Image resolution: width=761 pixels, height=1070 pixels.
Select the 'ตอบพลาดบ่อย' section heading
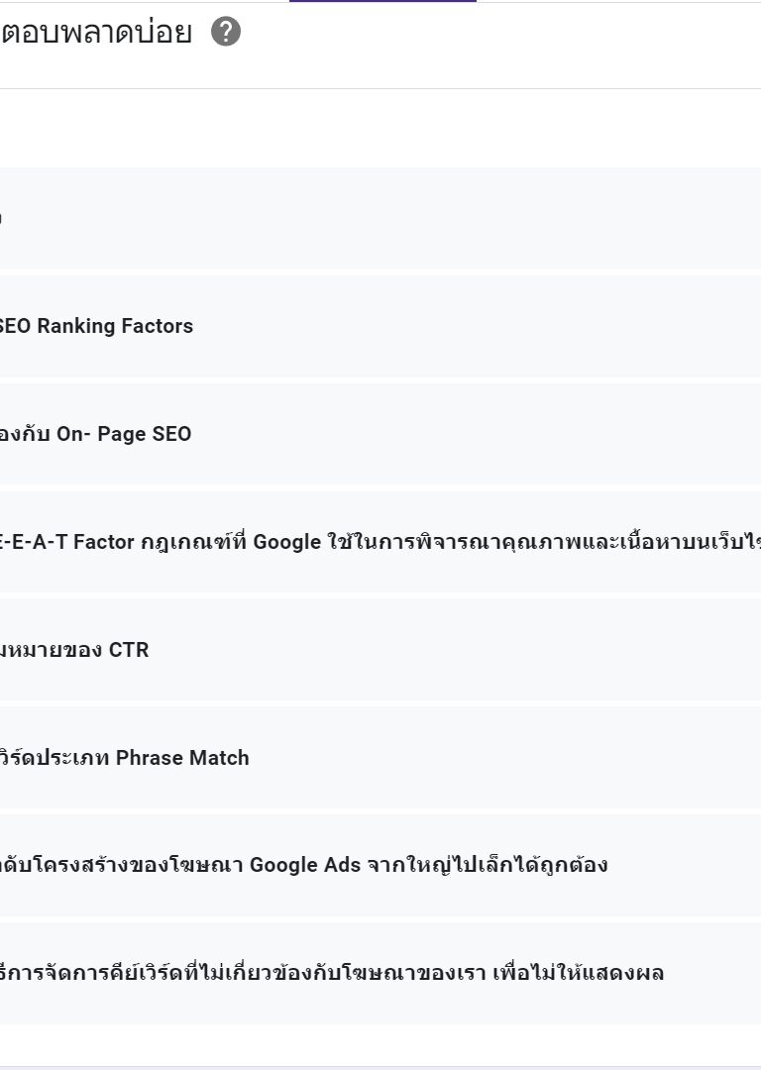click(96, 32)
